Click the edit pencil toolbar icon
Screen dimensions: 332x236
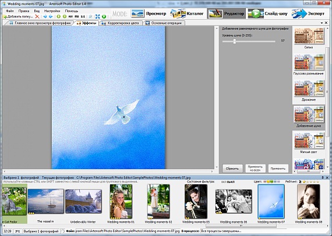click(x=90, y=16)
